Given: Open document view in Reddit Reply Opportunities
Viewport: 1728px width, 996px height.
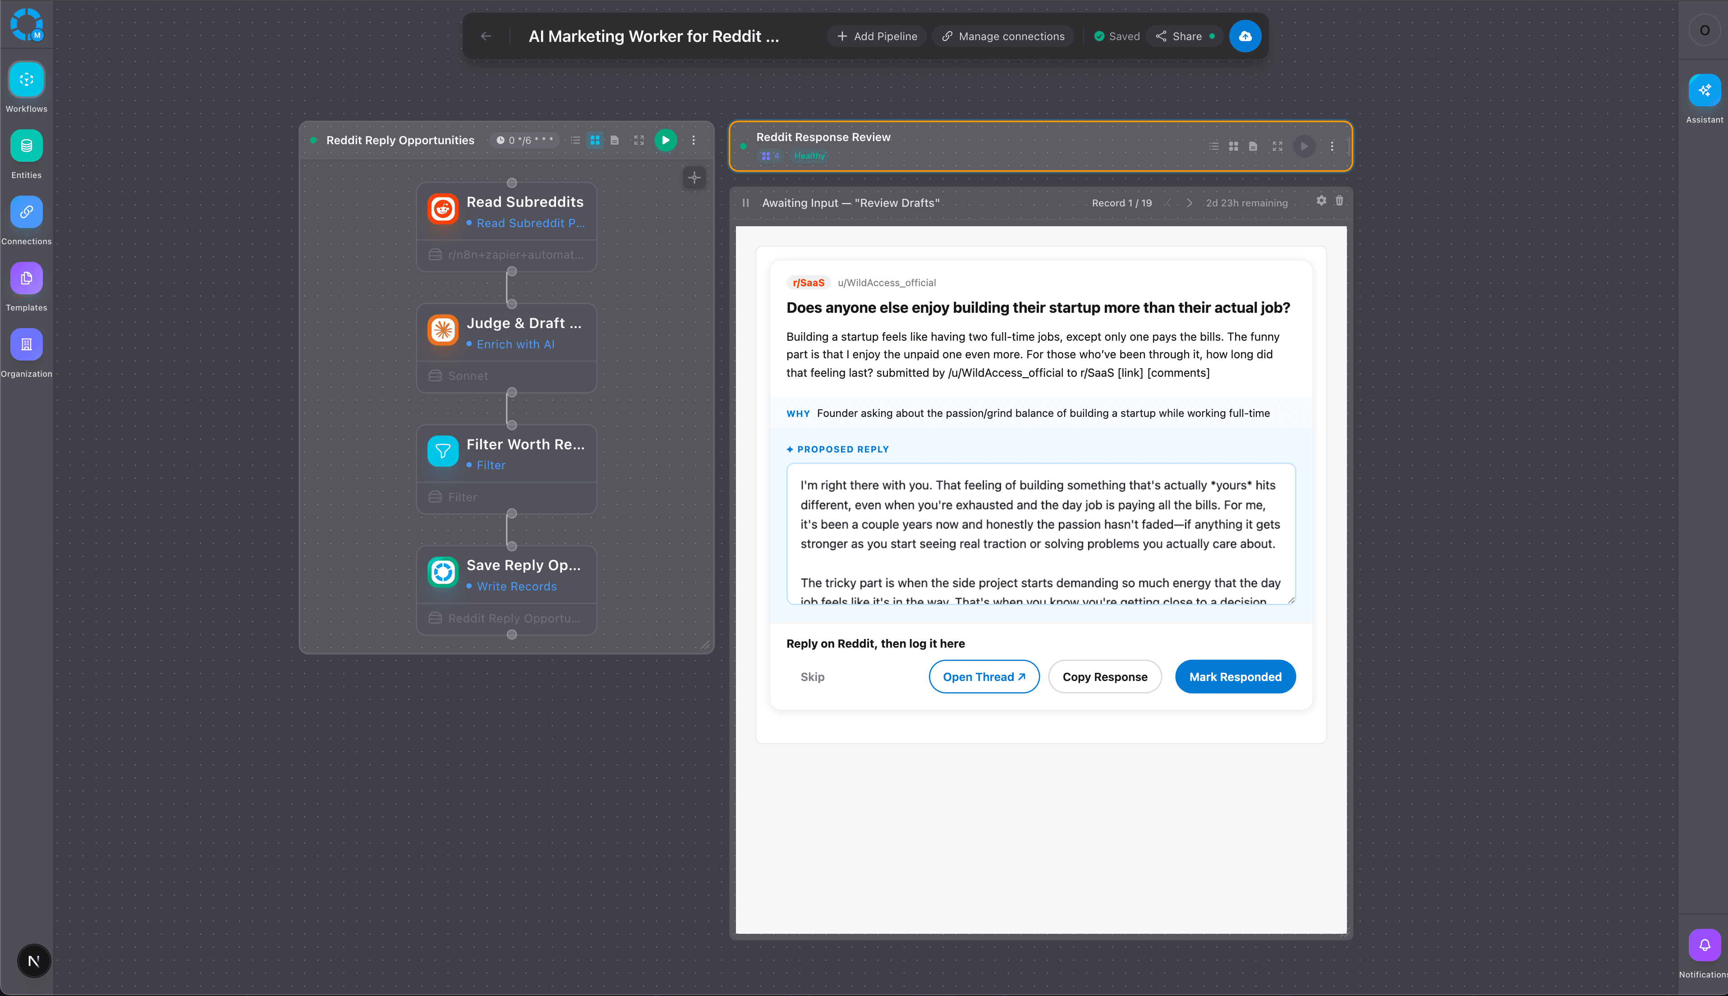Looking at the screenshot, I should (x=615, y=140).
